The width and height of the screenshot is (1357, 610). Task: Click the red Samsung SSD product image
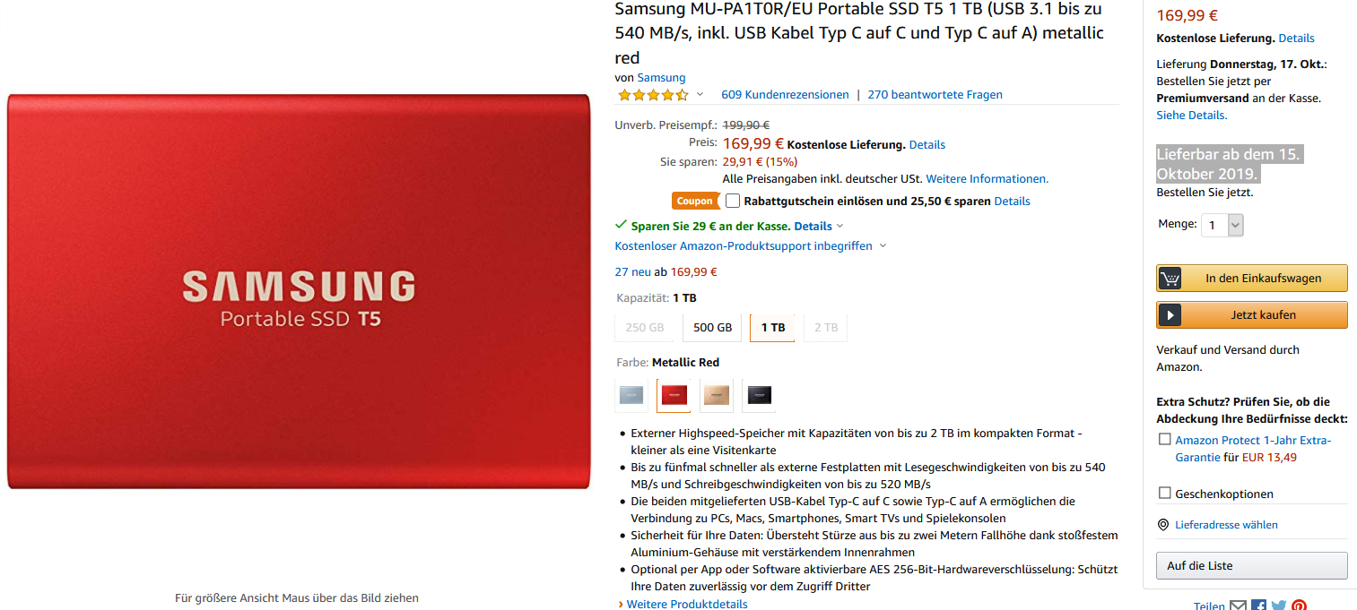[299, 292]
